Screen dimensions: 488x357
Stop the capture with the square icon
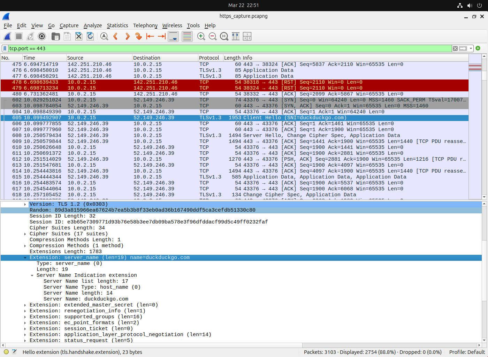click(x=19, y=36)
